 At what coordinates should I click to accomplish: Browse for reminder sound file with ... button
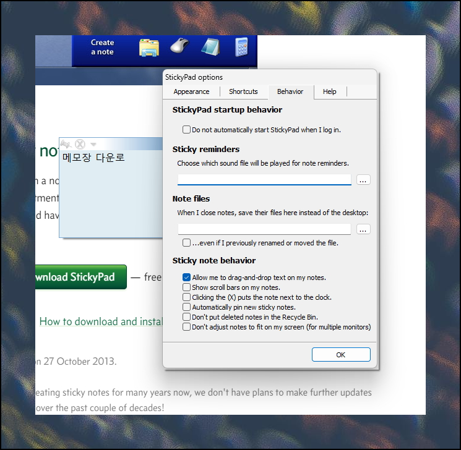[363, 179]
